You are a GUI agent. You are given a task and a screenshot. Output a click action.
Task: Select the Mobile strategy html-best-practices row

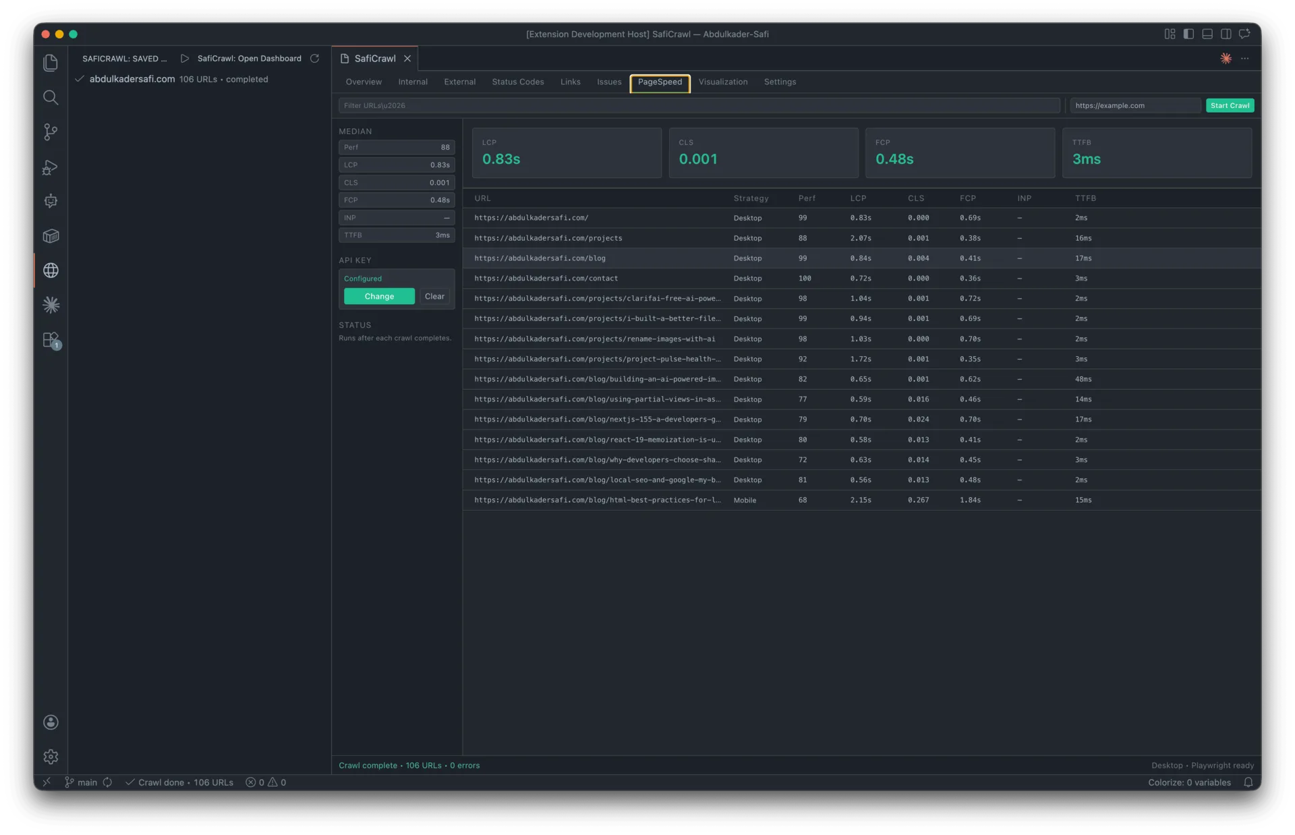pos(861,500)
